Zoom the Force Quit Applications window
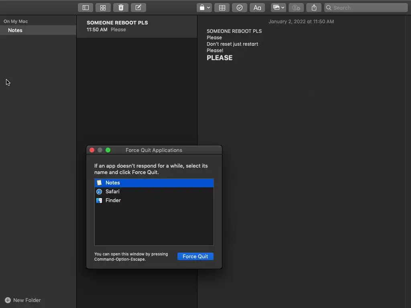The image size is (411, 308). 108,150
